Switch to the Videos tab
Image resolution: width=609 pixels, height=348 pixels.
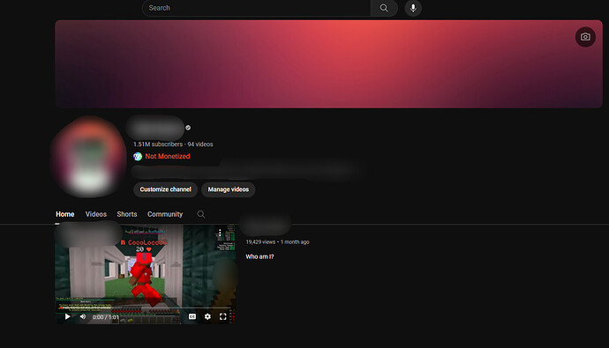coord(96,214)
